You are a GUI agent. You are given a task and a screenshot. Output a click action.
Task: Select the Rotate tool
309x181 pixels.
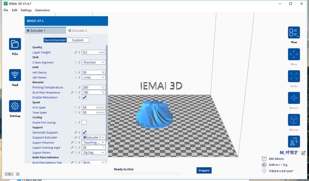[294, 98]
